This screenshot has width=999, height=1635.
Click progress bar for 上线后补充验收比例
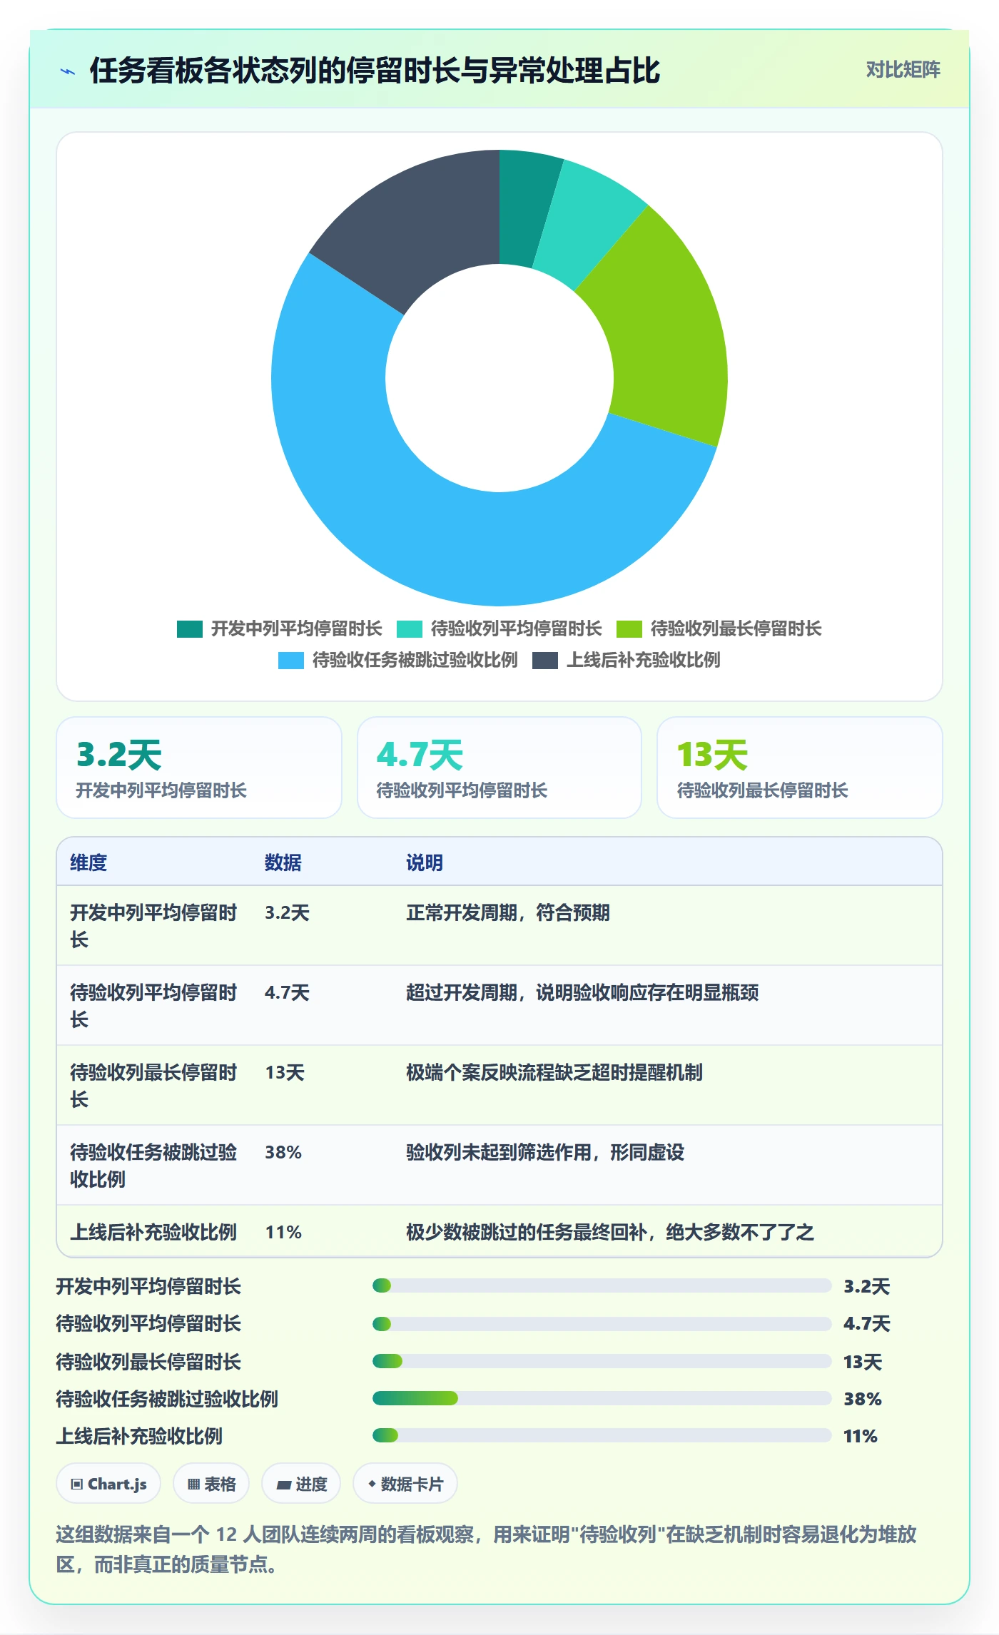(602, 1435)
